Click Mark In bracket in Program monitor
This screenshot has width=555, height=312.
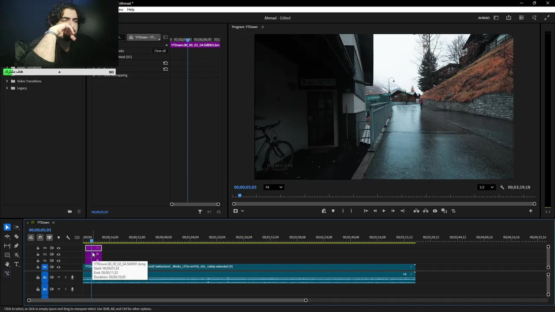(343, 211)
